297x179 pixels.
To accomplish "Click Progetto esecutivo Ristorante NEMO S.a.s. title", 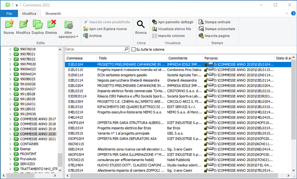I will pyautogui.click(x=130, y=112).
